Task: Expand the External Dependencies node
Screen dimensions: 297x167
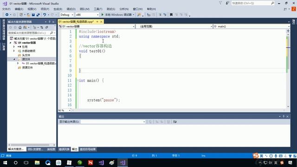Action: tap(14, 51)
